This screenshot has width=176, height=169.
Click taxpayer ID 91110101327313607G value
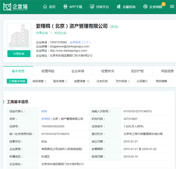click(138, 111)
